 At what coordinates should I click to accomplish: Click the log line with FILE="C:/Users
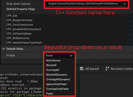point(21,95)
